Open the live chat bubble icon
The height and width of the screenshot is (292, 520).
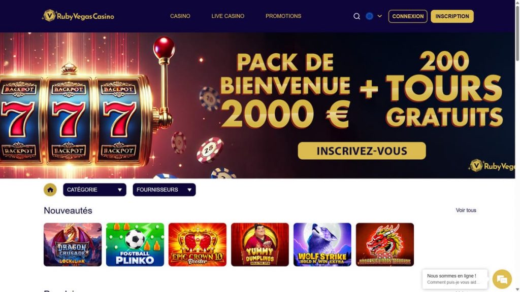coord(502,279)
